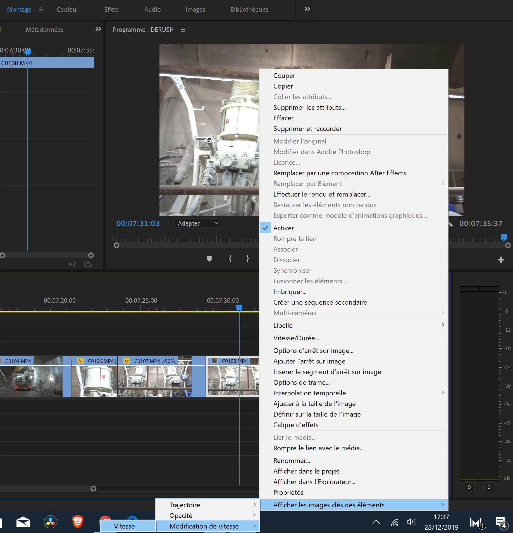Toggle Activer checkmark in context menu
Image resolution: width=513 pixels, height=533 pixels.
(266, 228)
